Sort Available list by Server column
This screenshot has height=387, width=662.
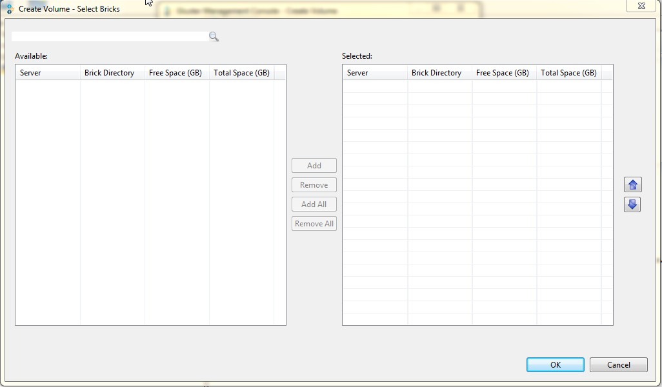48,73
